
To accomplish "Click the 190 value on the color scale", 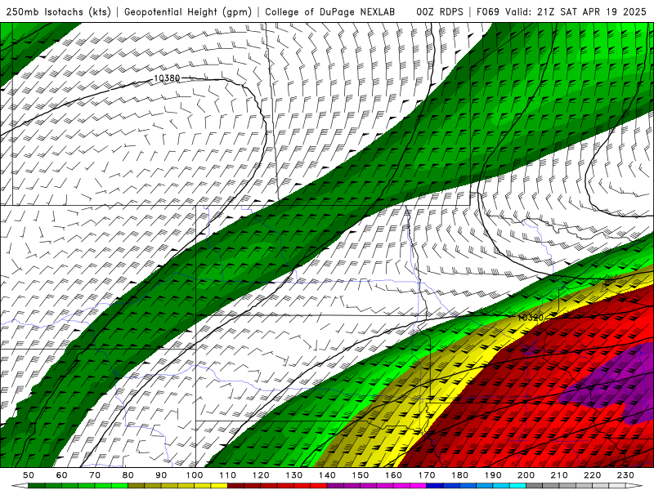I will point(493,475).
